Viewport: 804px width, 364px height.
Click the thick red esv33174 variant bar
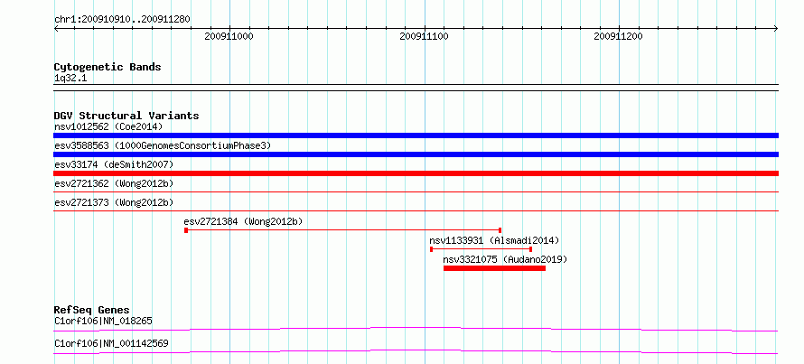[416, 173]
